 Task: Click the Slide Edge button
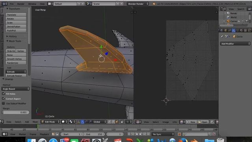[x=11, y=51]
